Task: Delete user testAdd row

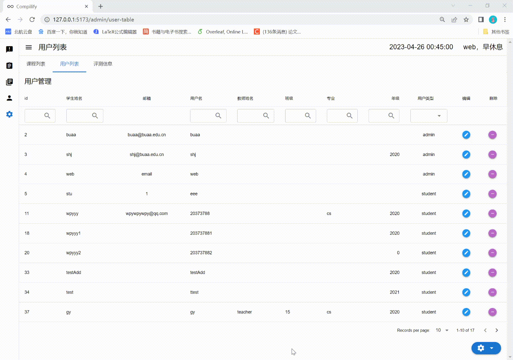Action: tap(492, 272)
